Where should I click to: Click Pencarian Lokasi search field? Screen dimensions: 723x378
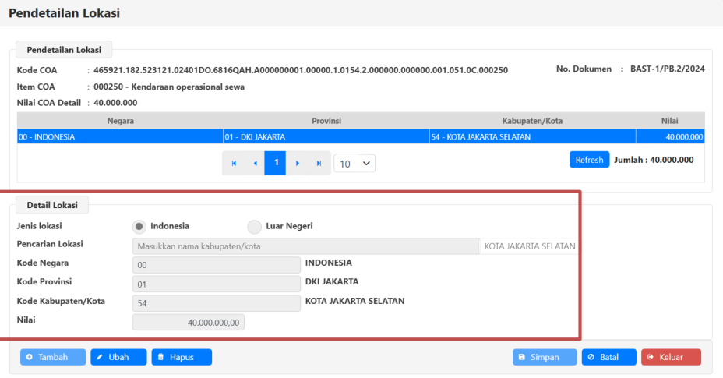pyautogui.click(x=305, y=246)
